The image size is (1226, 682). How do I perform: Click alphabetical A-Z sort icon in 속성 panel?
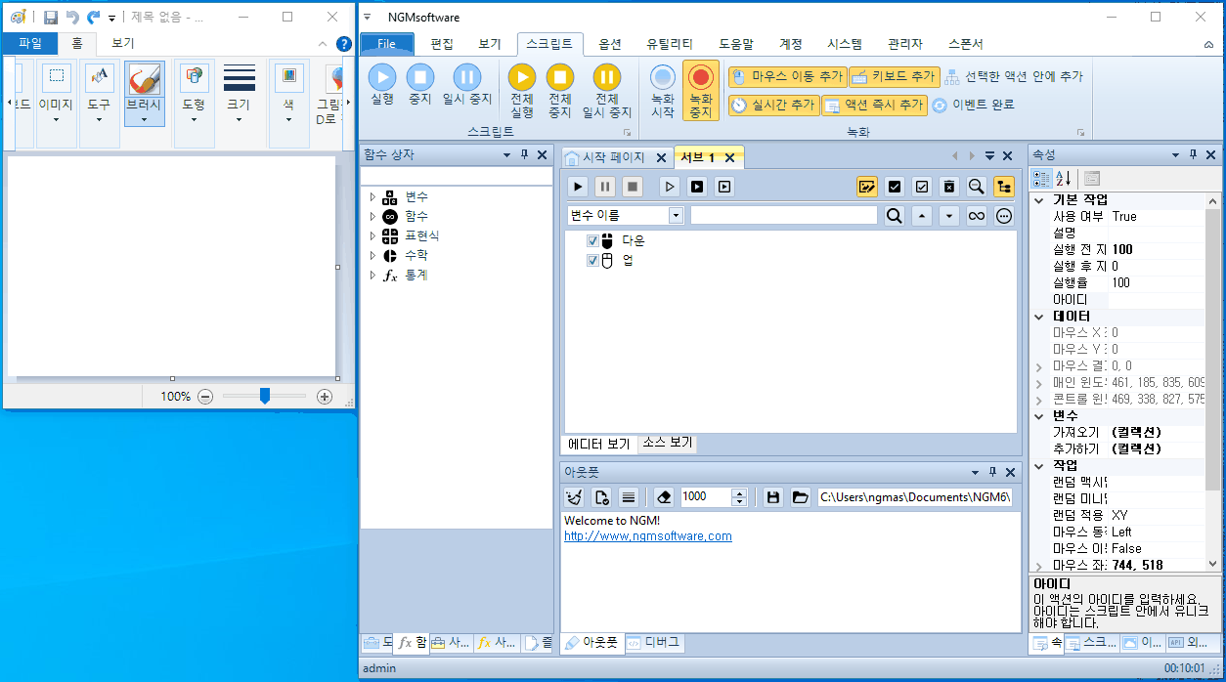point(1064,178)
